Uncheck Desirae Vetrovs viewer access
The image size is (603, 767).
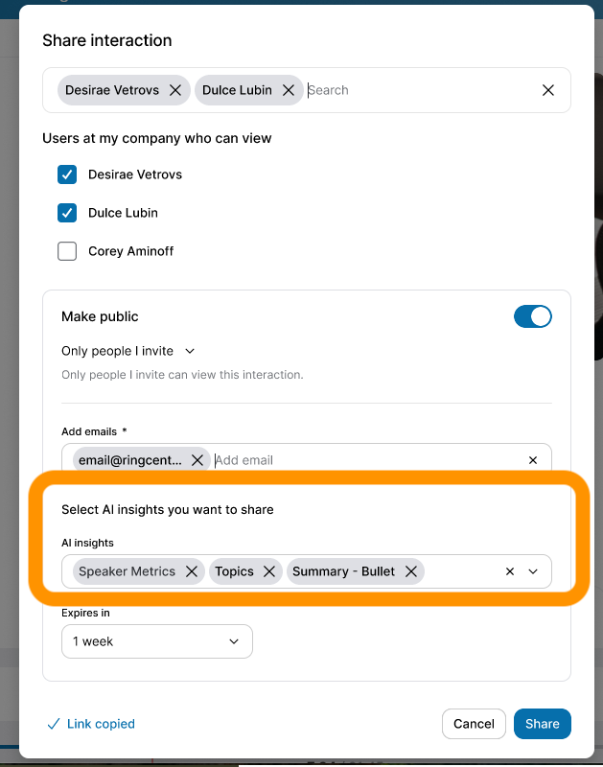67,174
